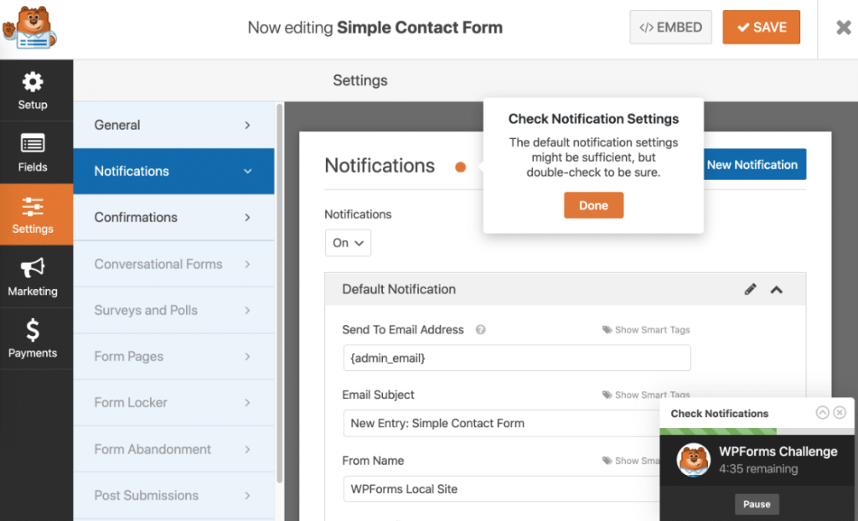
Task: Click the Embed button
Action: coord(670,28)
